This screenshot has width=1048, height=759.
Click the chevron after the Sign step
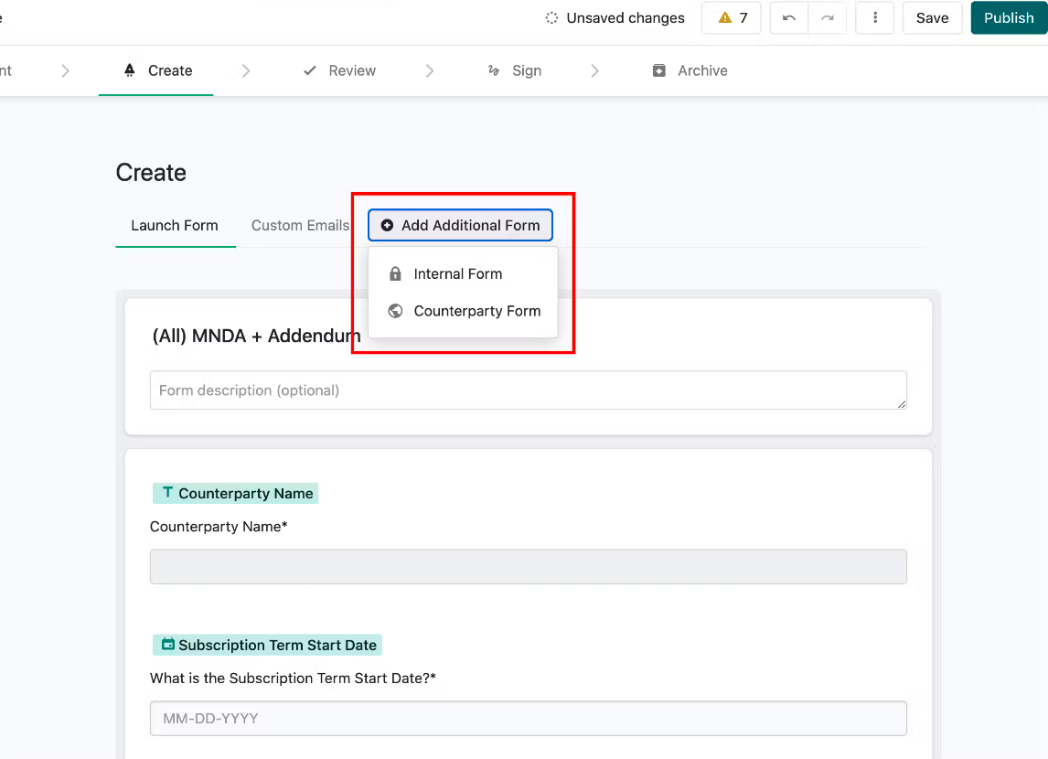click(x=594, y=70)
